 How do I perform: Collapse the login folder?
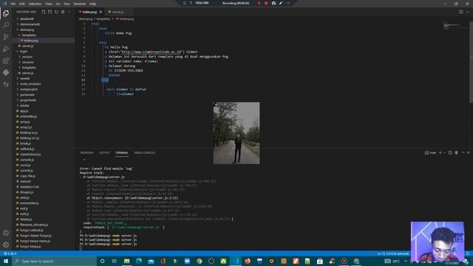click(x=24, y=51)
